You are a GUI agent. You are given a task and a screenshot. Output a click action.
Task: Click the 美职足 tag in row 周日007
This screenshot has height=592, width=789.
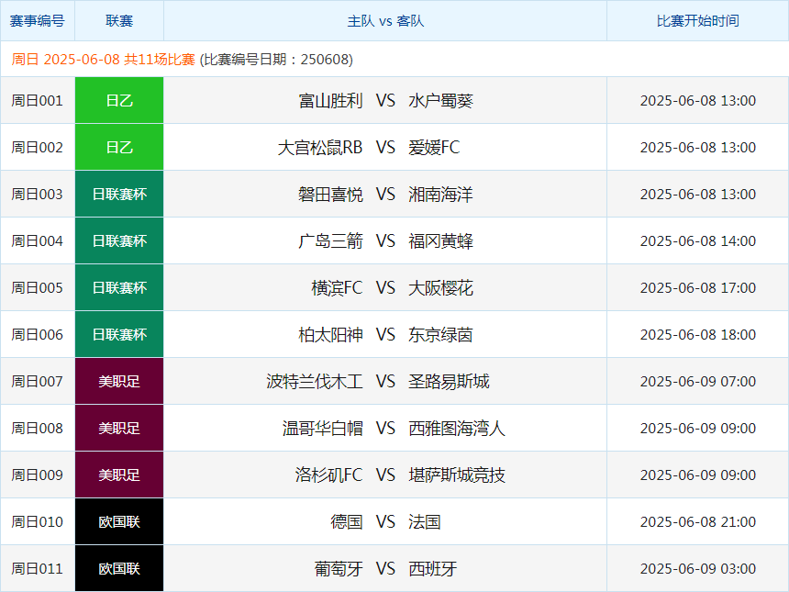click(119, 381)
